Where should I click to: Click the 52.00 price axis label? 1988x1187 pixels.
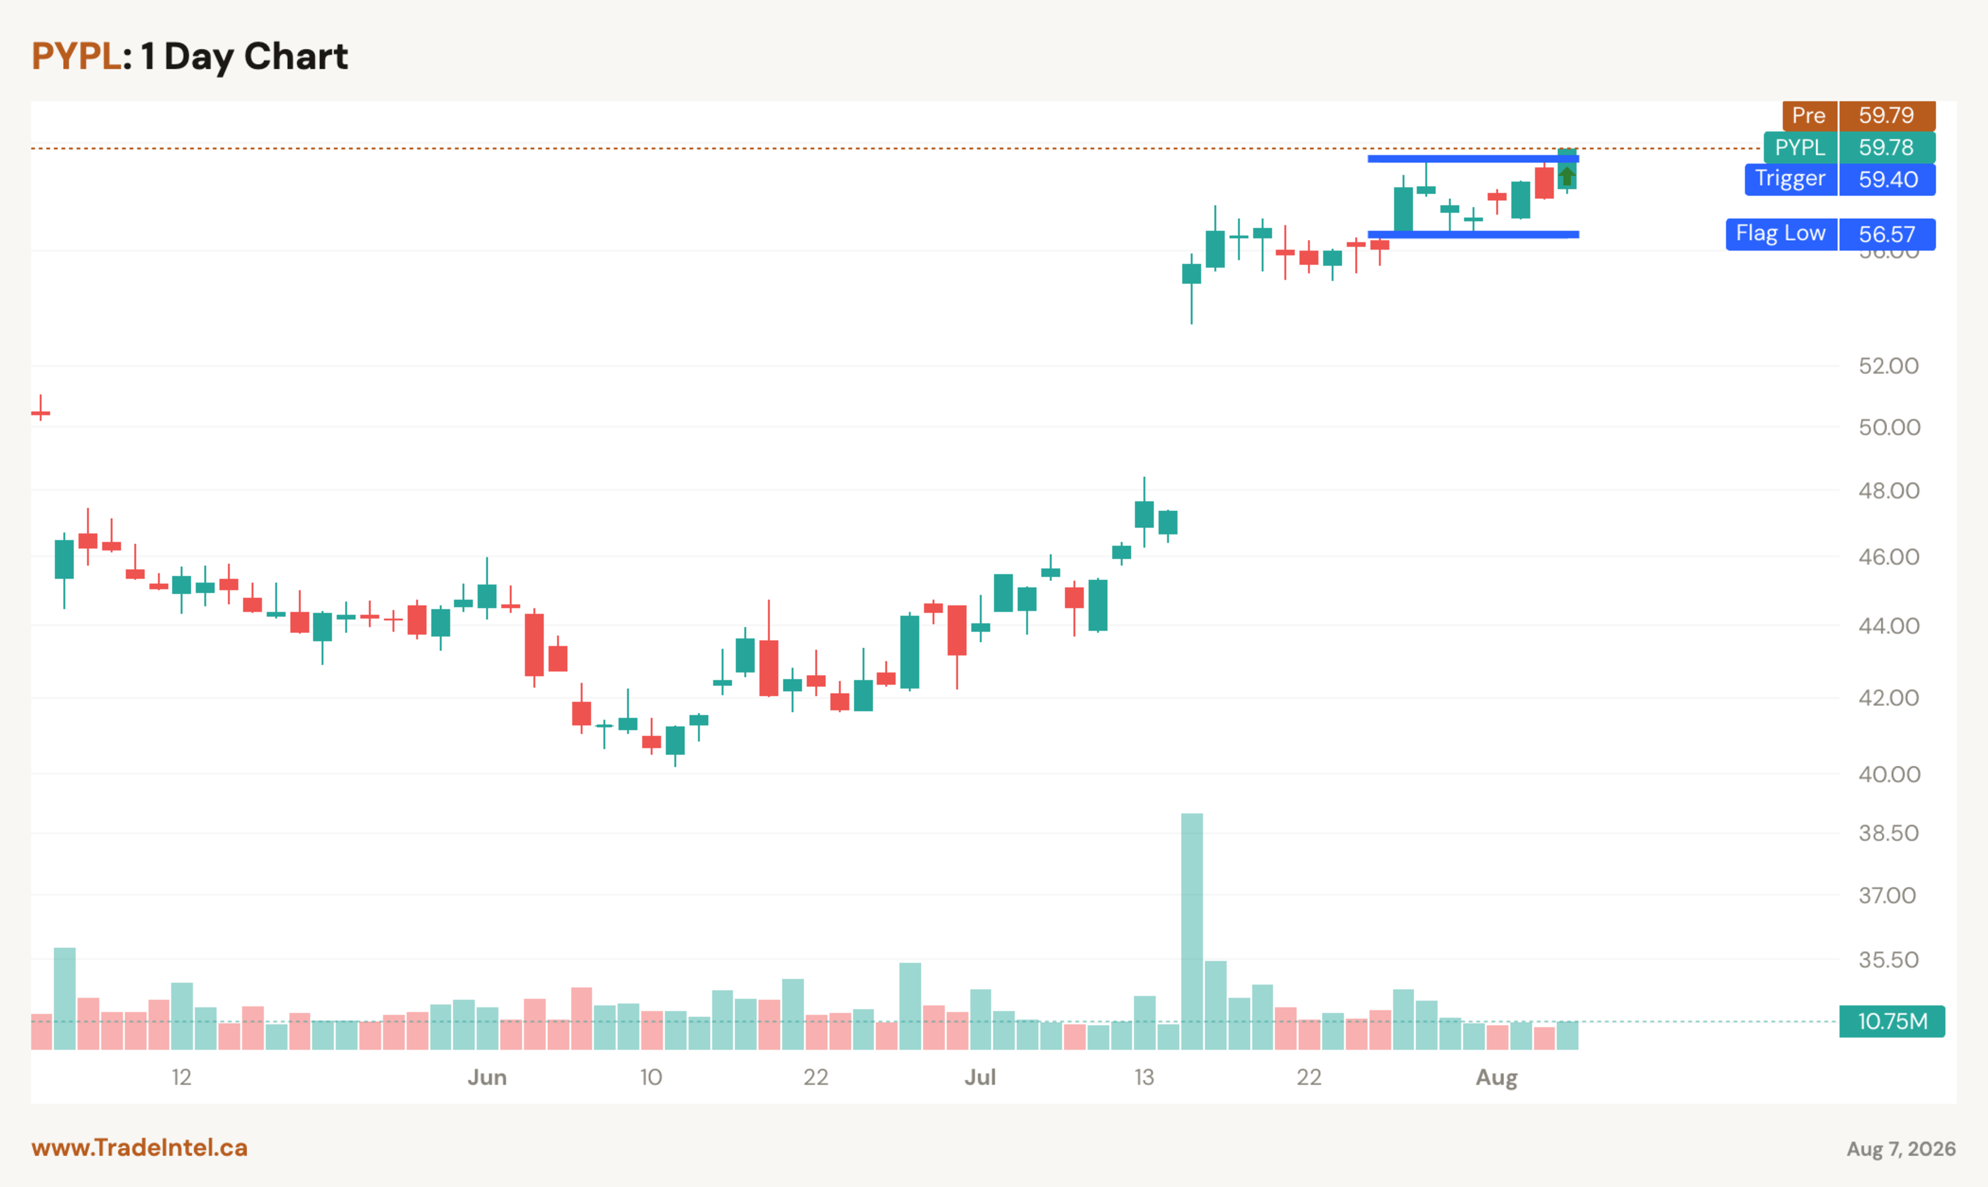pos(1888,366)
